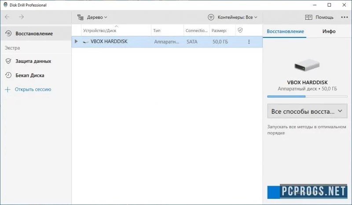Viewport: 352px width, 205px height.
Task: Click the shield protection column header icon
Action: click(x=240, y=30)
